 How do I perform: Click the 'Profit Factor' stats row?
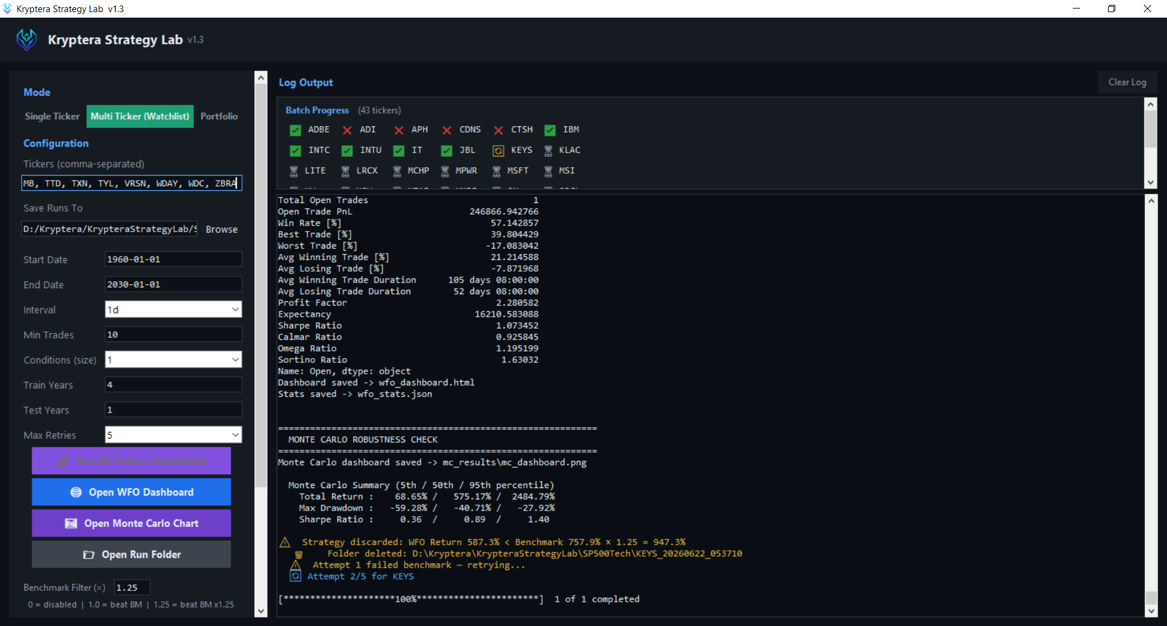408,303
